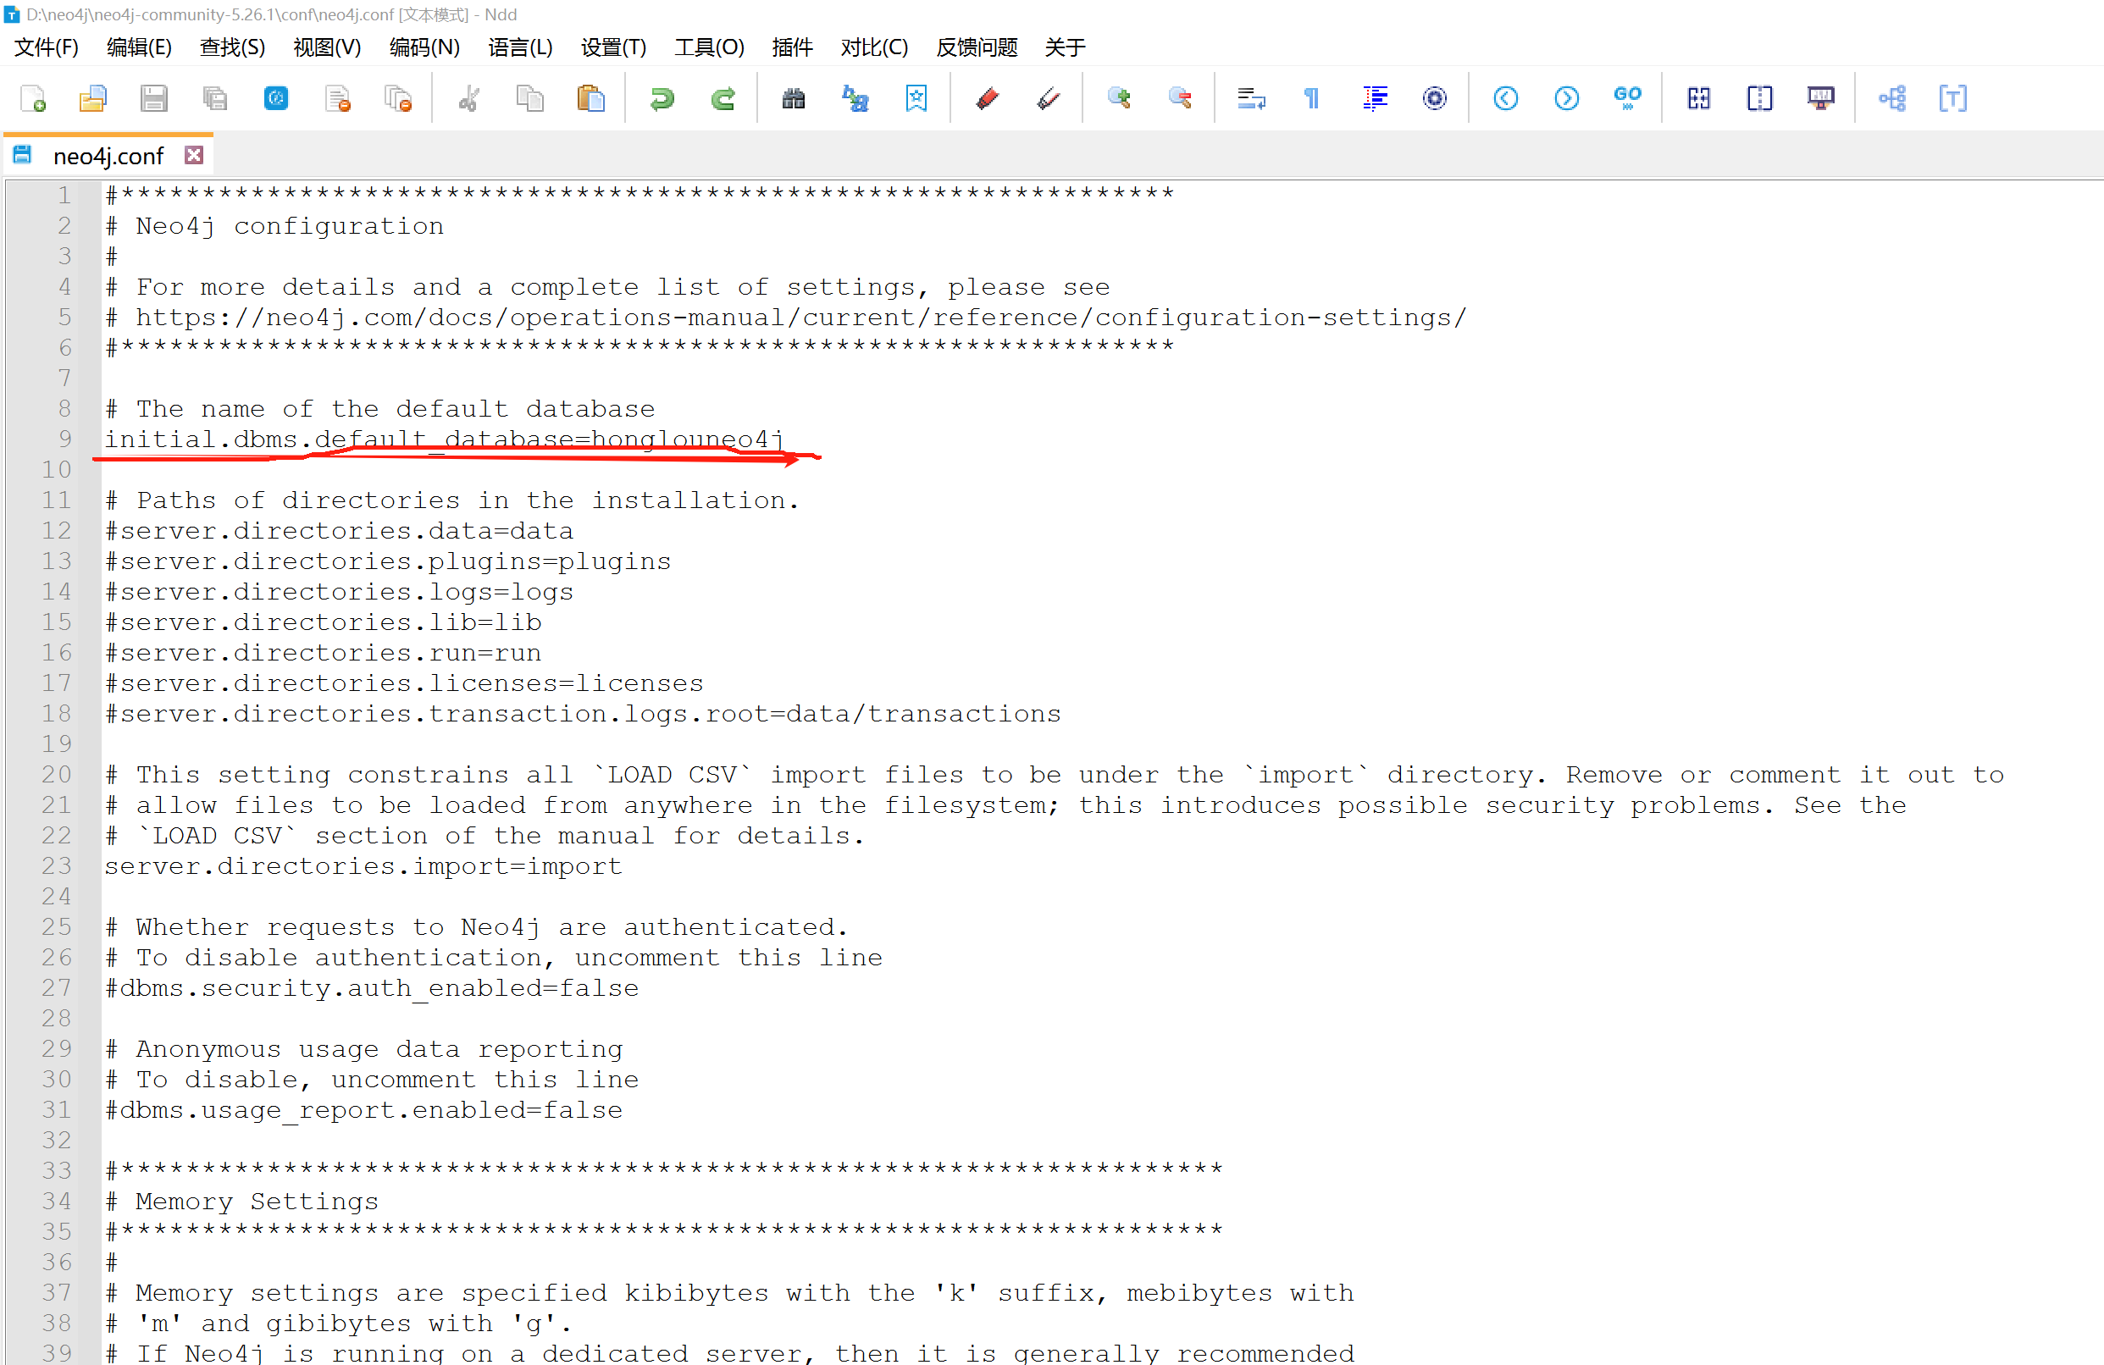This screenshot has width=2104, height=1365.
Task: Toggle word wrap in toolbar
Action: click(1251, 98)
